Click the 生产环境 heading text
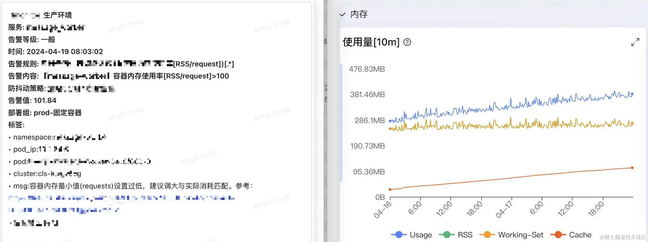The image size is (648, 242). (x=57, y=15)
